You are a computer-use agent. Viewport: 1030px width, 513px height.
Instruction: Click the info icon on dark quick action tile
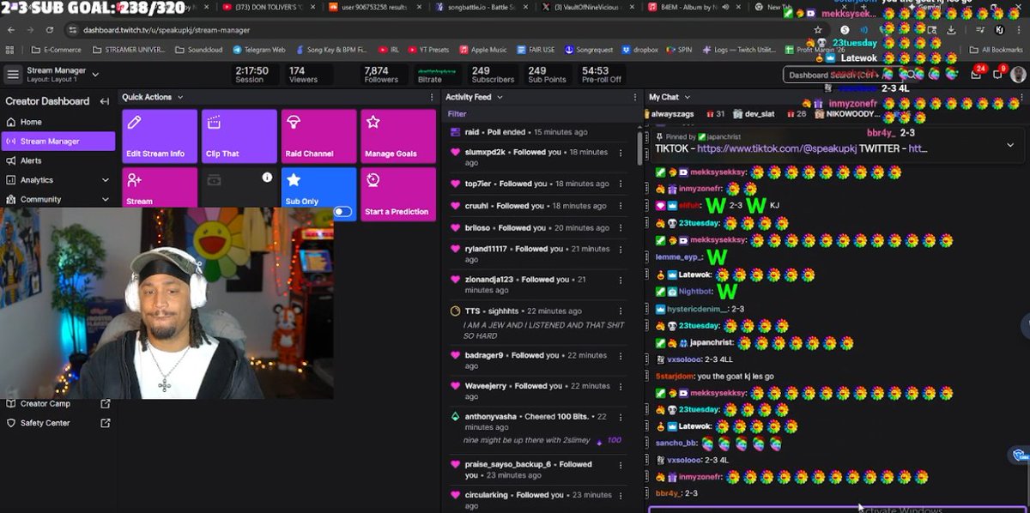tap(267, 178)
